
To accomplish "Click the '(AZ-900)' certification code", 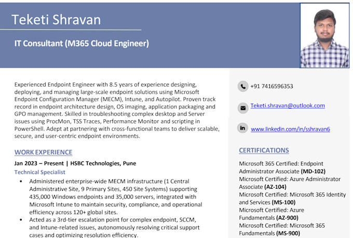I will click(x=287, y=218).
